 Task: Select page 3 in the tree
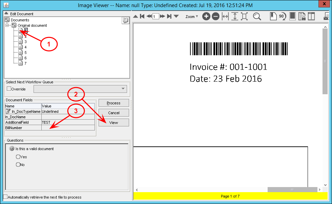(x=25, y=42)
